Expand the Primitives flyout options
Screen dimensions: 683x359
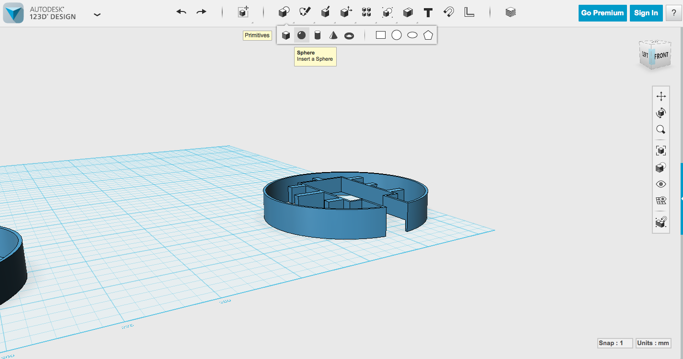tap(283, 12)
